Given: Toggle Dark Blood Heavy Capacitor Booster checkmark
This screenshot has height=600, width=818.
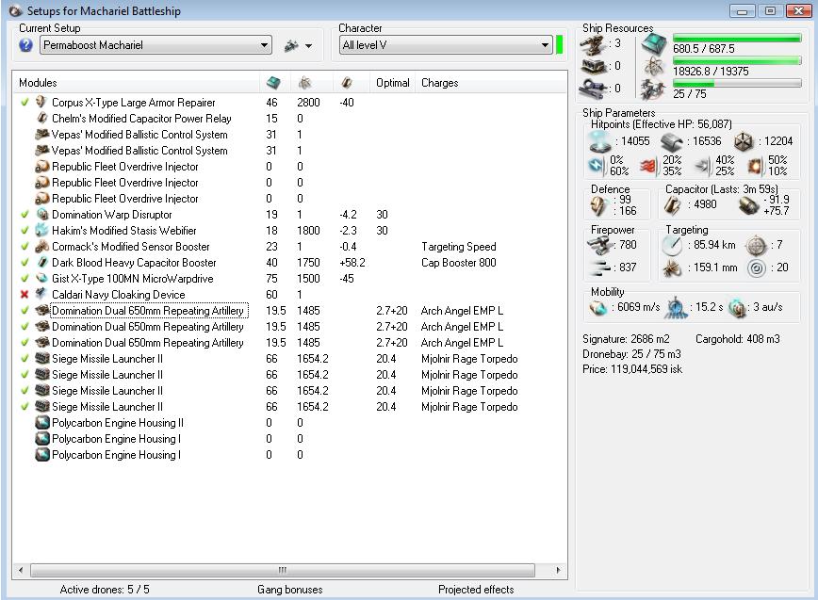Looking at the screenshot, I should tap(24, 263).
